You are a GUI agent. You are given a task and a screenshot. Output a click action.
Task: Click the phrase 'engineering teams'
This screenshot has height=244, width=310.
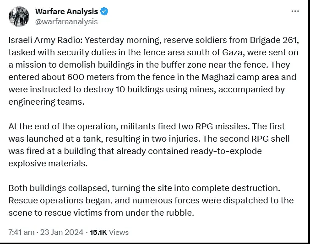coord(47,101)
